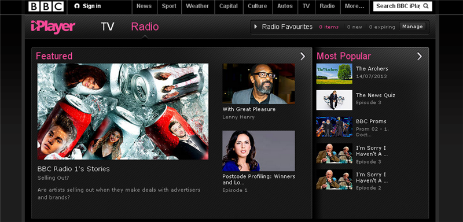The image size is (463, 222).
Task: Switch to the iPlayer Radio tab
Action: click(x=145, y=27)
